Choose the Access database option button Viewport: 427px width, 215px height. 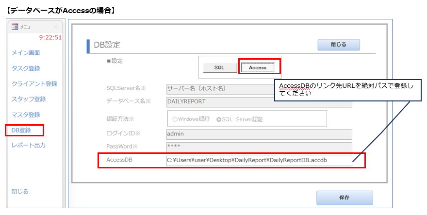coord(258,67)
